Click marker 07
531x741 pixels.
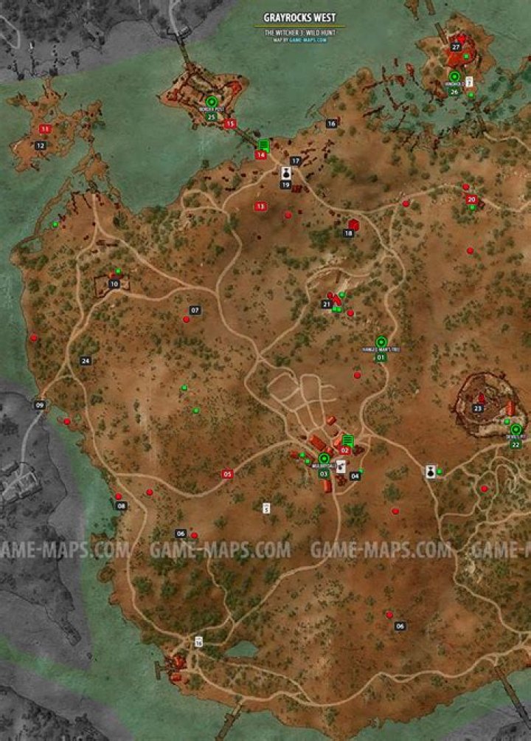pyautogui.click(x=195, y=311)
